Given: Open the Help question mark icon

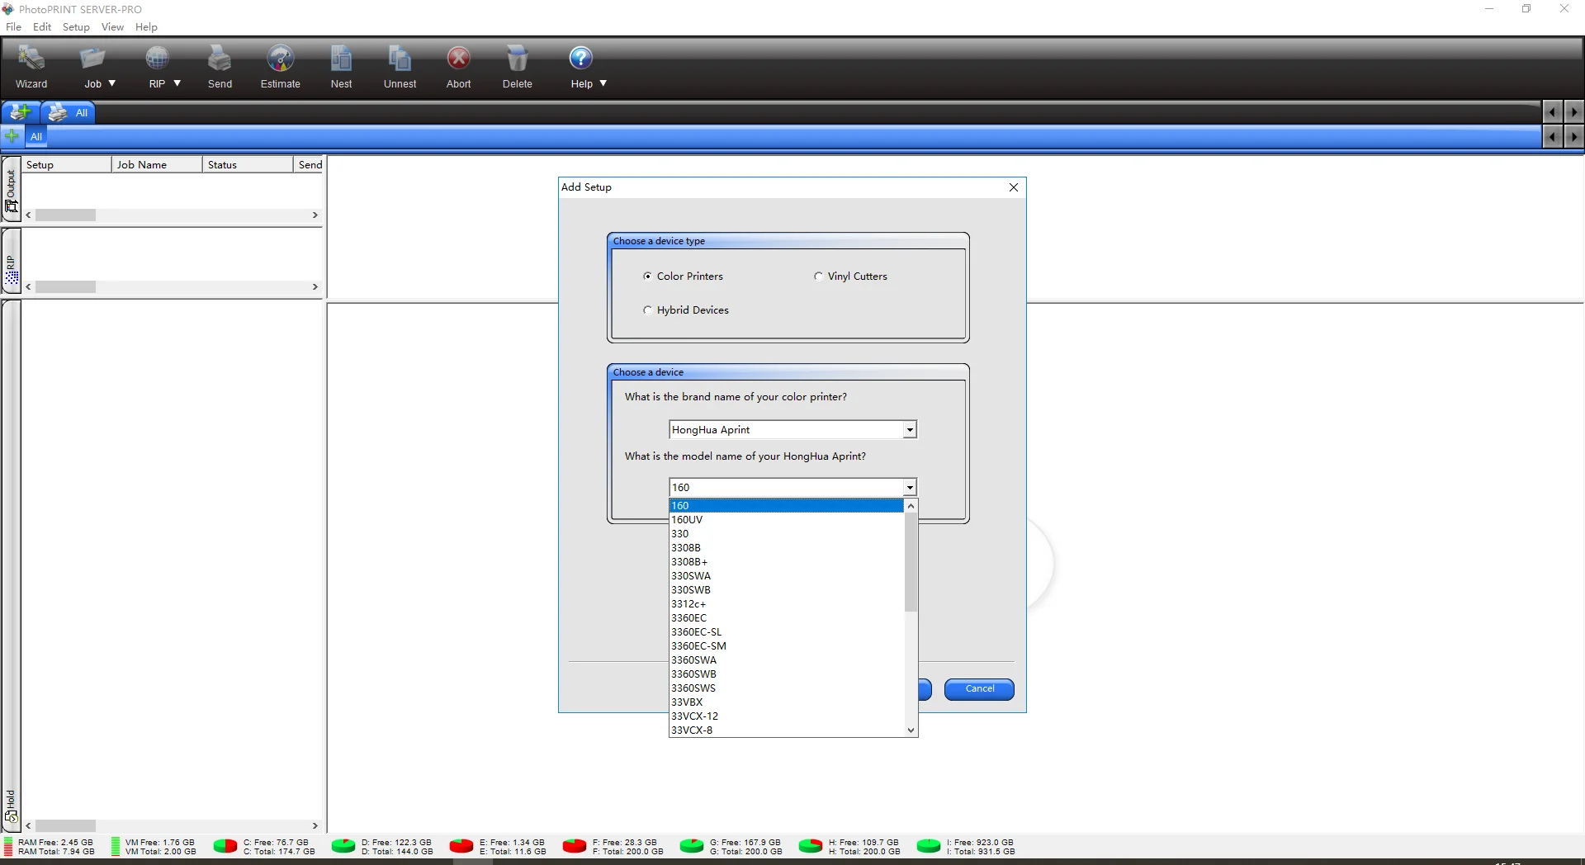Looking at the screenshot, I should 581,58.
